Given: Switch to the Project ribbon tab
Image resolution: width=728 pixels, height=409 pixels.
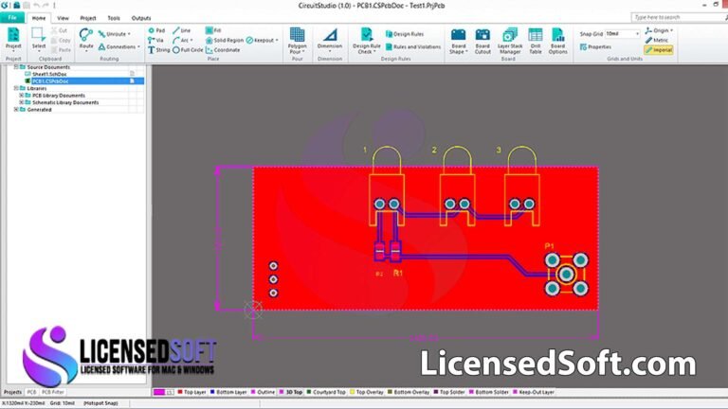Looking at the screenshot, I should (x=88, y=18).
